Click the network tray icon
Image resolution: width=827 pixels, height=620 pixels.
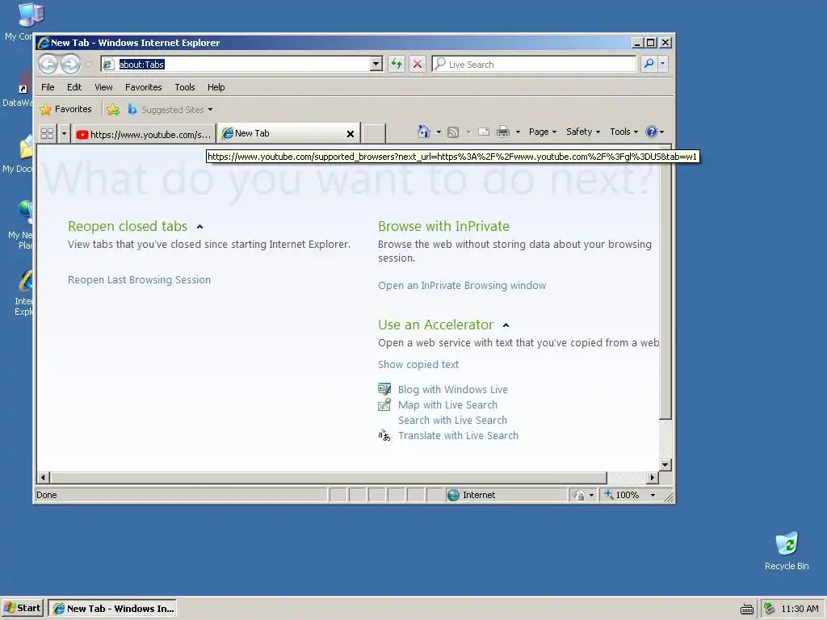click(770, 609)
